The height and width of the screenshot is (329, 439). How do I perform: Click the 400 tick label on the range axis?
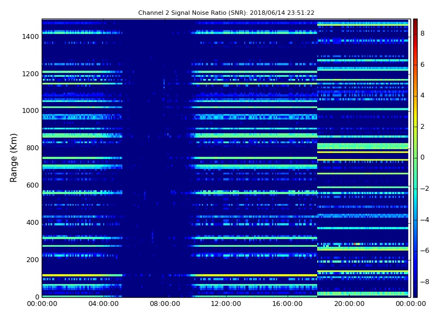point(32,223)
